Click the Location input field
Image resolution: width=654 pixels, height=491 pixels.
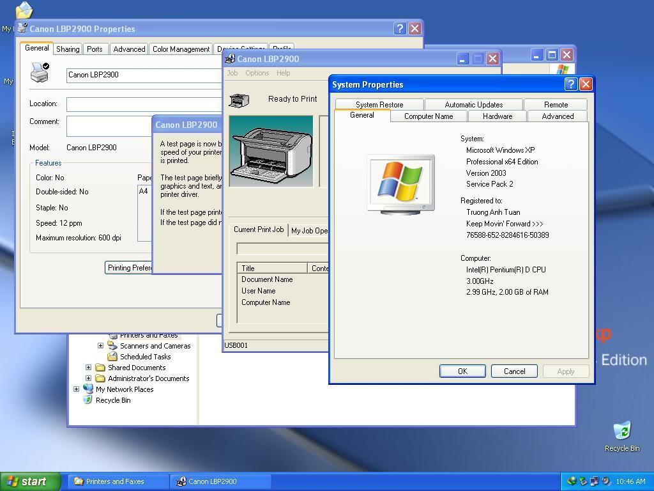(144, 104)
